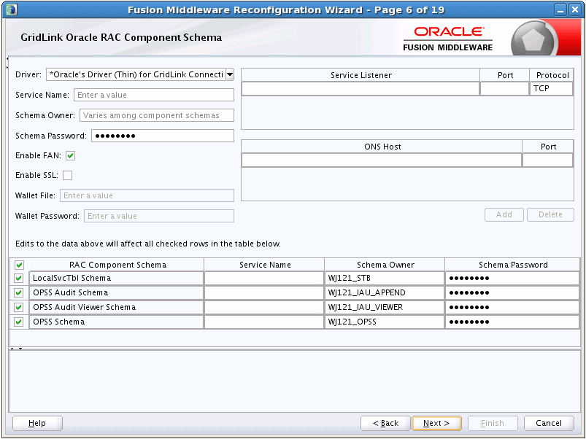Select the WJ121_OPSS schema owner cell

pyautogui.click(x=385, y=322)
